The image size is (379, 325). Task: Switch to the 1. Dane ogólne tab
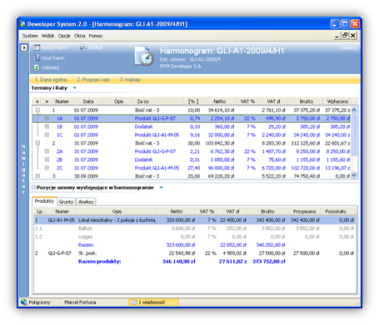51,80
